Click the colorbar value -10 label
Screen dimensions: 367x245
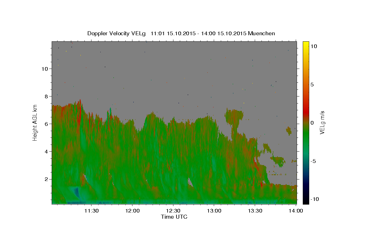tap(314, 199)
